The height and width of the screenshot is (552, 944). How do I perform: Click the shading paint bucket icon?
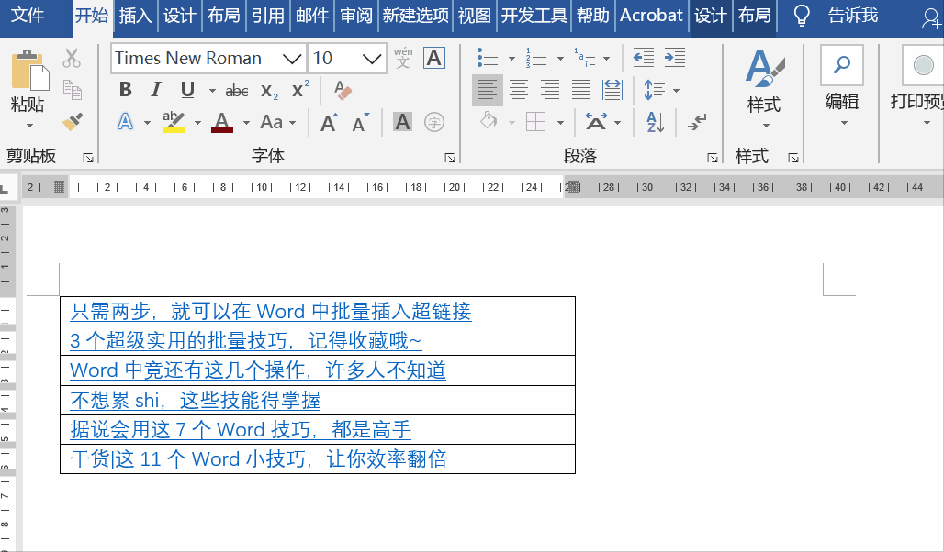pyautogui.click(x=489, y=121)
